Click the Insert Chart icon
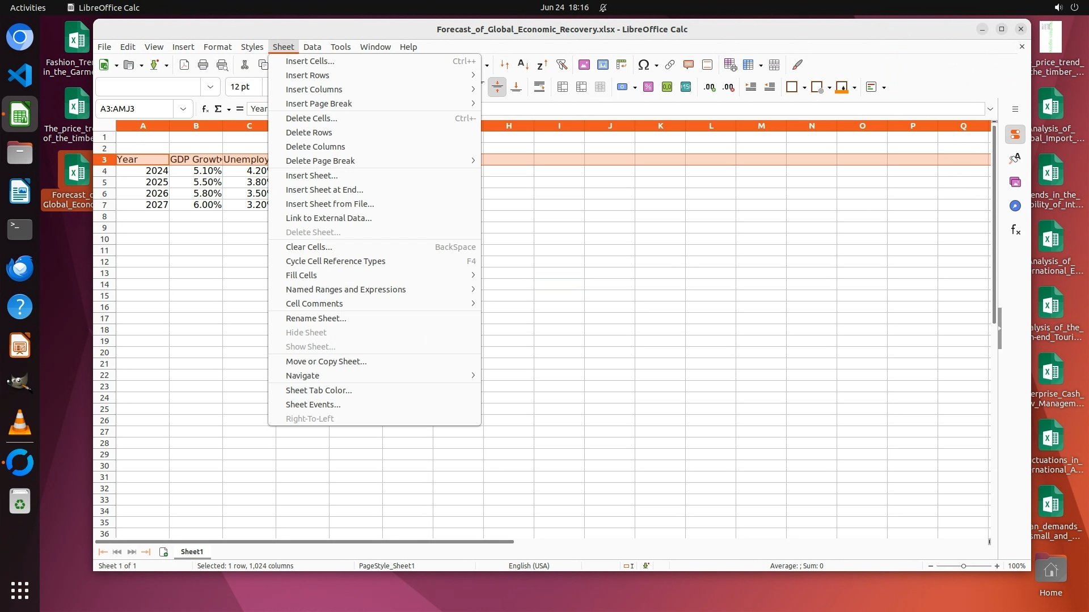Screen dimensions: 1089x612 pyautogui.click(x=602, y=65)
